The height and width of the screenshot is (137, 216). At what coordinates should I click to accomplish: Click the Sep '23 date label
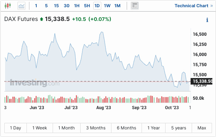139,108
